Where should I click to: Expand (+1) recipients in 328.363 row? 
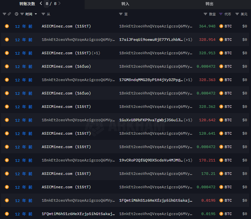click(x=188, y=80)
